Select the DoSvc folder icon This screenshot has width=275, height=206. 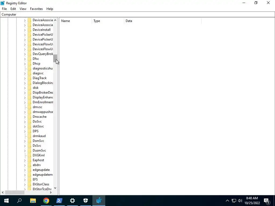(30, 122)
